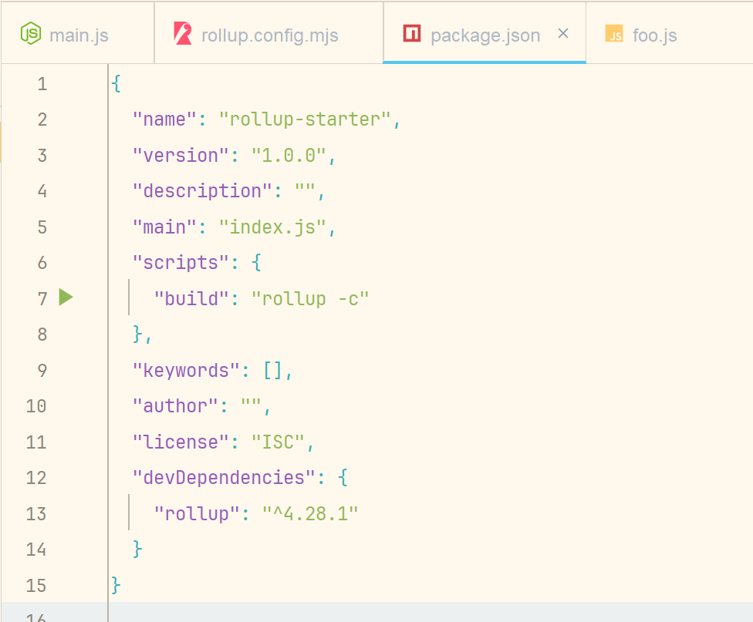The image size is (753, 622).
Task: Click the empty array brackets on line 9
Action: coord(272,371)
